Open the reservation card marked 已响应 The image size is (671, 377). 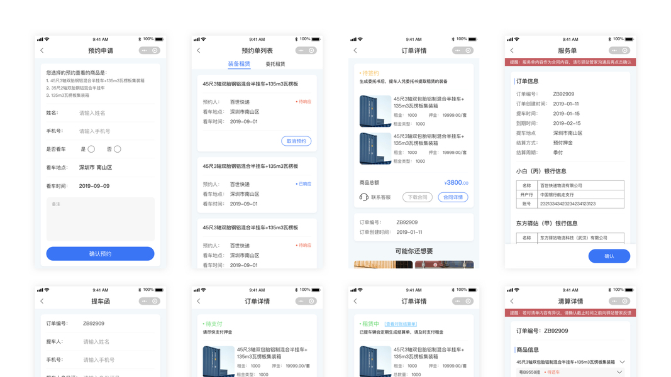pos(257,185)
